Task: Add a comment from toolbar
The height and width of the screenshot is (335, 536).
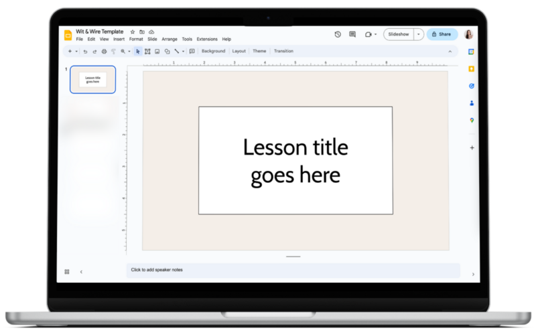Action: pos(192,52)
